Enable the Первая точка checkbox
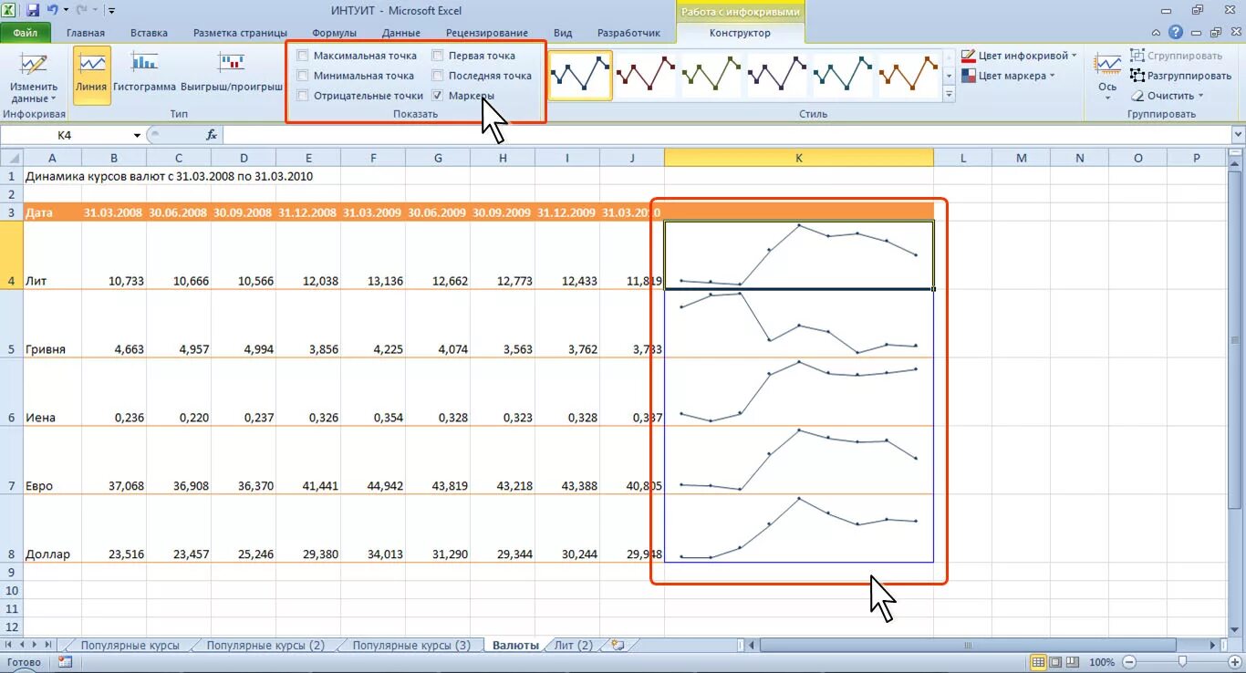The image size is (1246, 673). [438, 56]
